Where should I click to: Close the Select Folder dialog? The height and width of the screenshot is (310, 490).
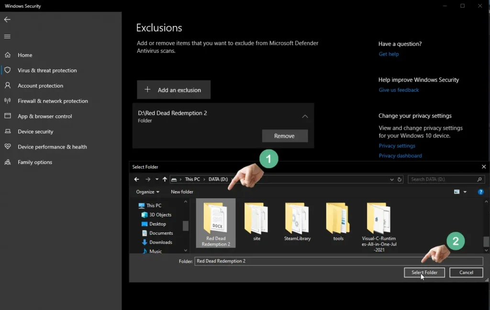484,167
